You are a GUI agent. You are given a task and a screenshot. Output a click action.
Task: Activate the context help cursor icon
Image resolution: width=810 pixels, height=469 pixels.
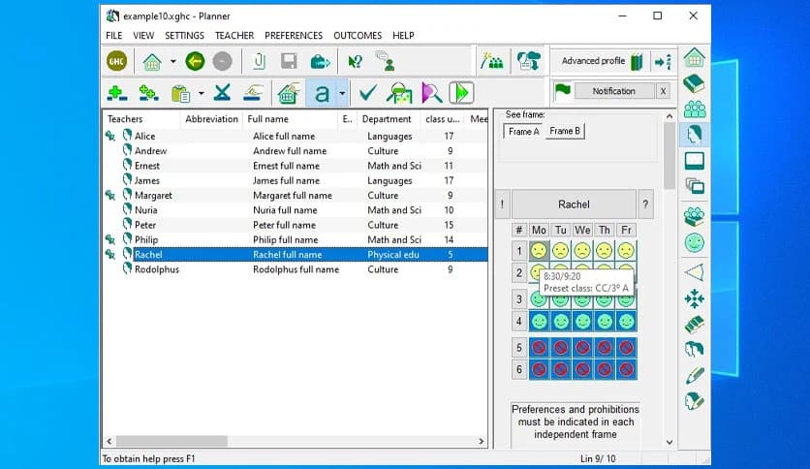coord(355,62)
